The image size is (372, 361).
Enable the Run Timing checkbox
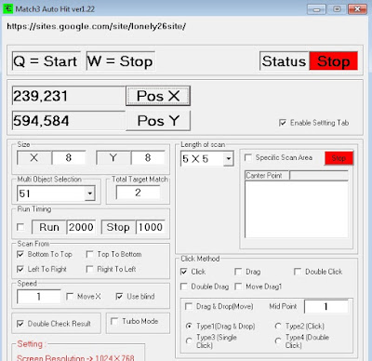click(x=20, y=227)
